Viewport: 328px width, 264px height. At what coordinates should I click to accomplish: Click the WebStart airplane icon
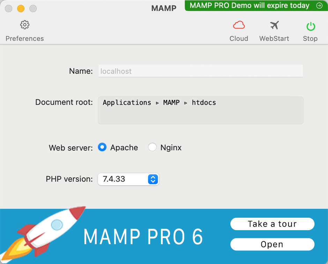(274, 25)
